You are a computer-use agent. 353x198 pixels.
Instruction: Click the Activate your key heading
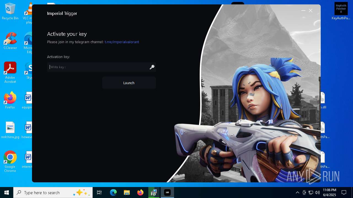pos(67,34)
